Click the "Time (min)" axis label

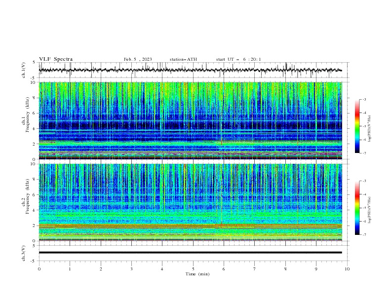pos(197,274)
